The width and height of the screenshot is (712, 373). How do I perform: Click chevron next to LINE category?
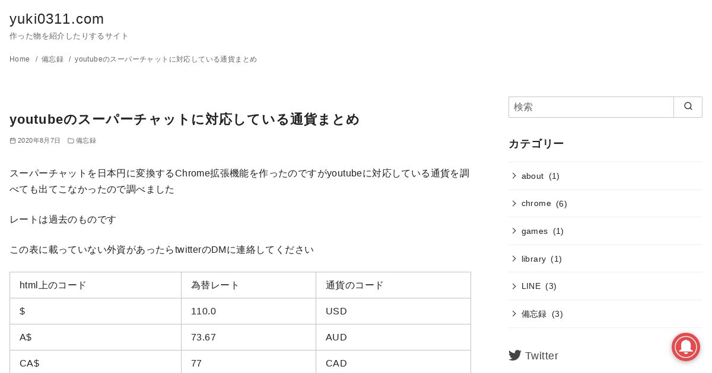coord(514,286)
